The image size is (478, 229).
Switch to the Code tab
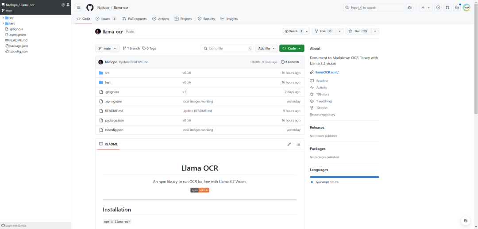click(x=83, y=19)
